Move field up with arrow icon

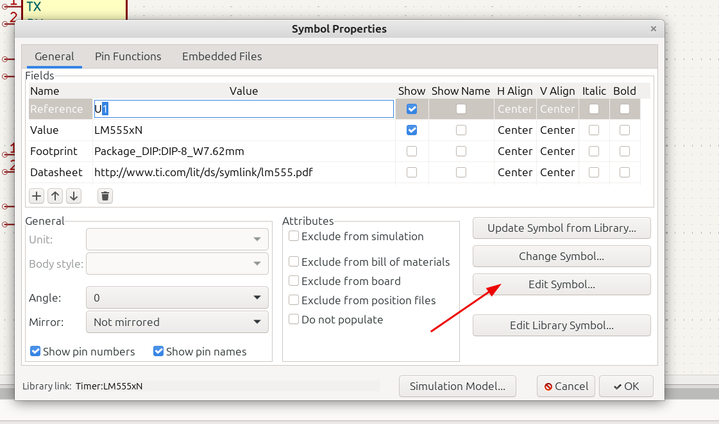55,196
